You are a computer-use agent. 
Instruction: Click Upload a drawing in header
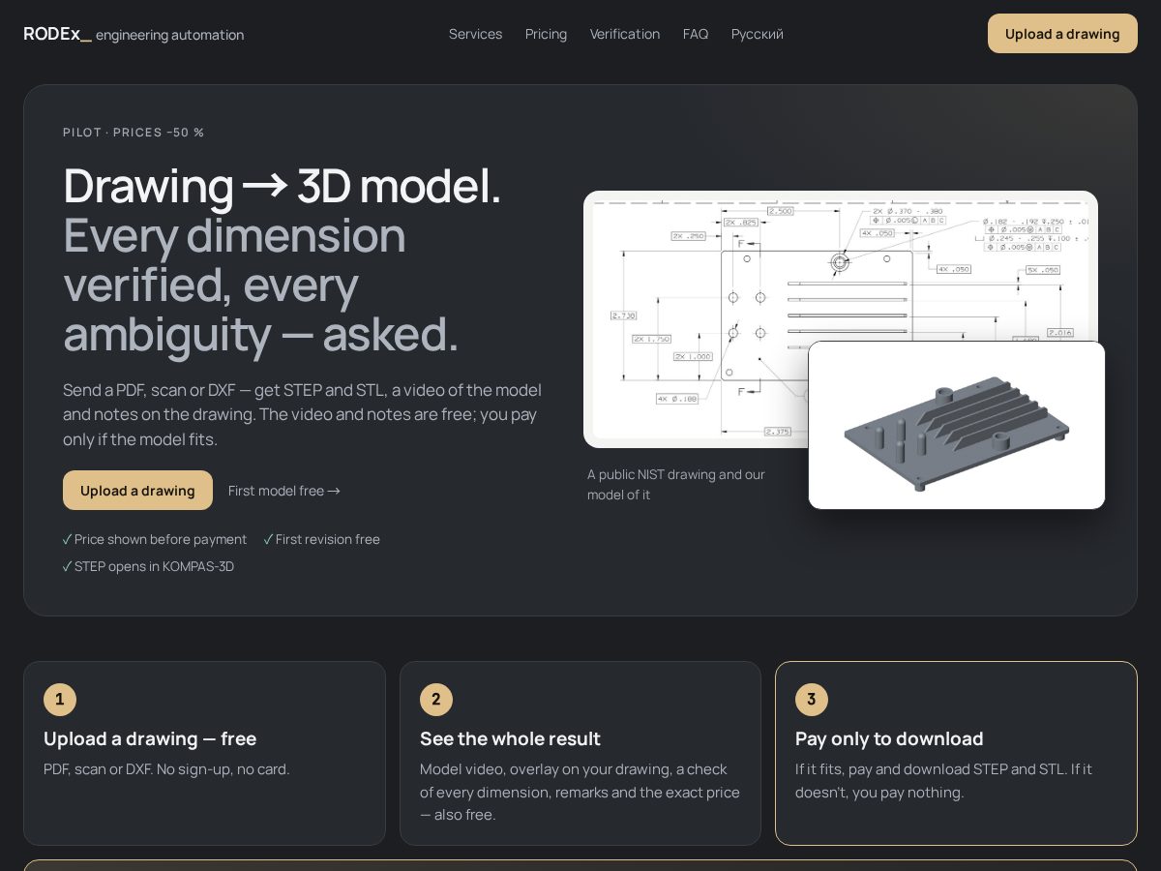pyautogui.click(x=1062, y=34)
